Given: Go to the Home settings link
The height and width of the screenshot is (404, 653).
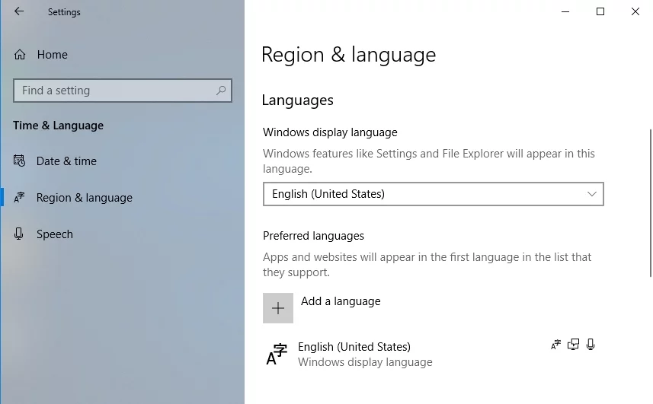Looking at the screenshot, I should coord(52,55).
